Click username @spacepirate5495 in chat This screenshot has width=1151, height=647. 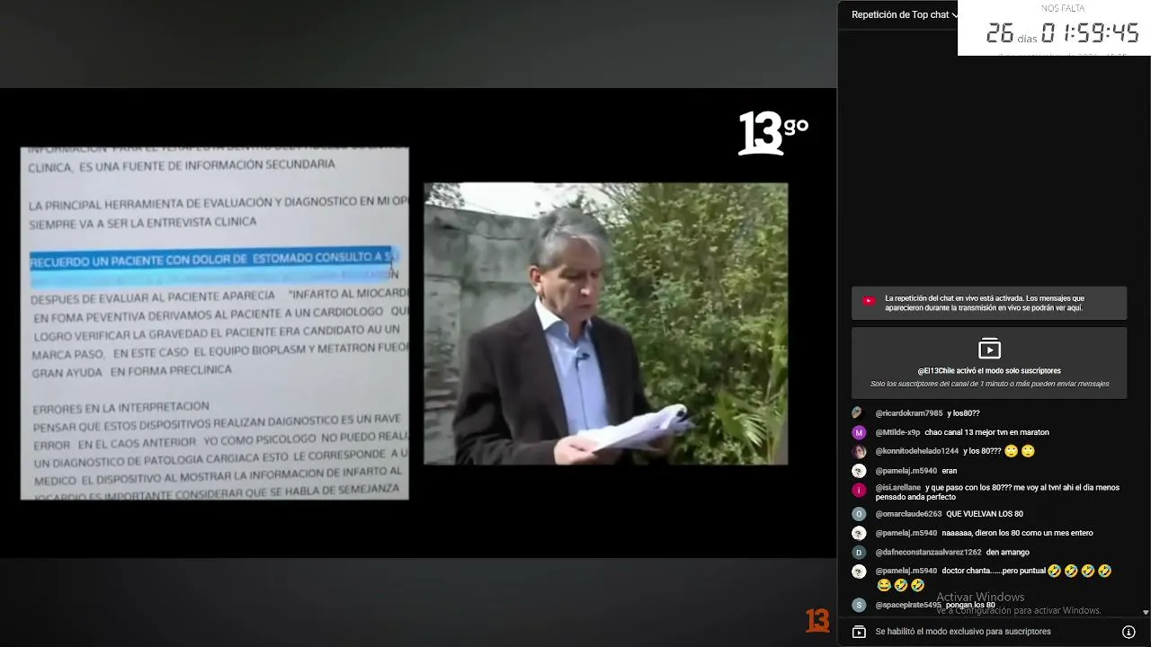908,605
